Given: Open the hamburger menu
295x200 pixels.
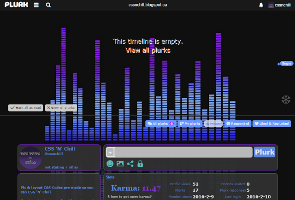Looking at the screenshot, I should pyautogui.click(x=36, y=5).
